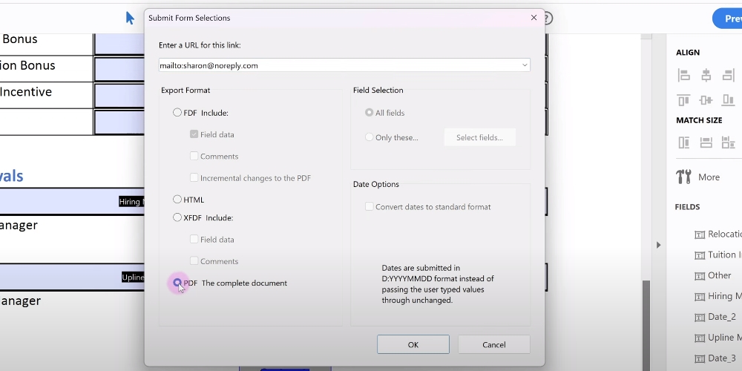This screenshot has height=371, width=742.
Task: Choose the XFDF export format radio button
Action: click(177, 217)
